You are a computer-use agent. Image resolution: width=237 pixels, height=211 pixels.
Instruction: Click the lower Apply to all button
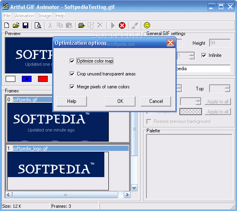point(218,112)
